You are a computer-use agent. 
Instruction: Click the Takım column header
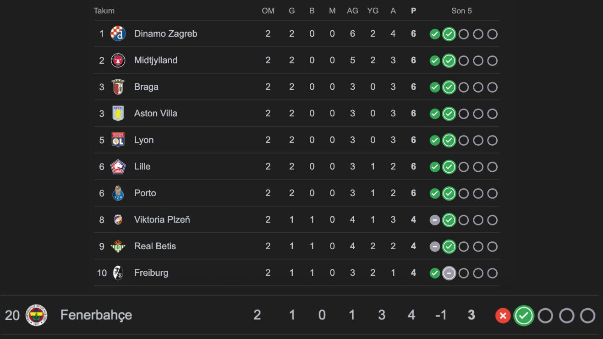coord(104,11)
